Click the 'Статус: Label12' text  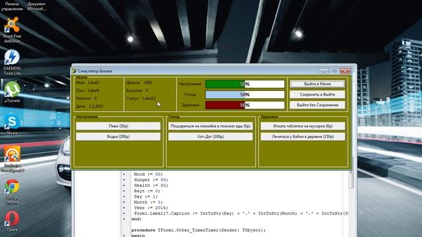coord(140,98)
